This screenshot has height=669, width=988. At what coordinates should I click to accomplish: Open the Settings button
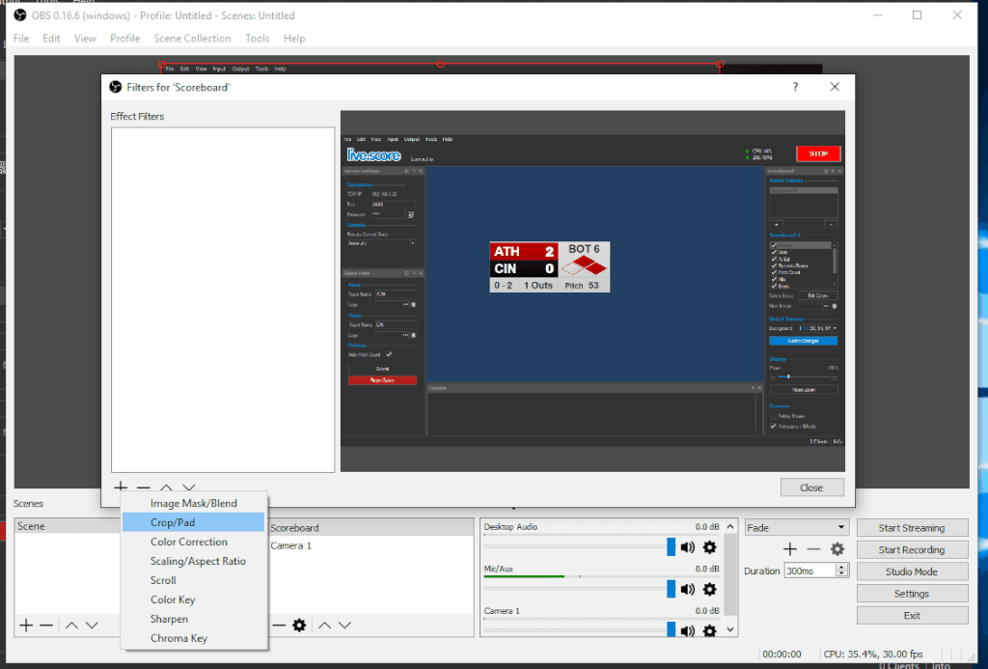click(912, 594)
